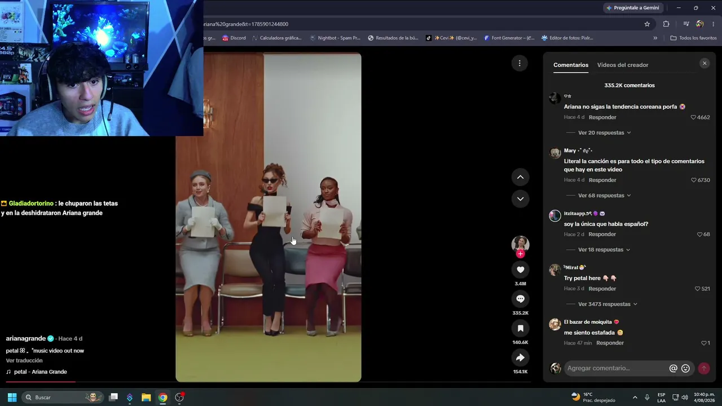Click the taskbar 'Buscar' search box
The image size is (722, 406).
pyautogui.click(x=62, y=398)
